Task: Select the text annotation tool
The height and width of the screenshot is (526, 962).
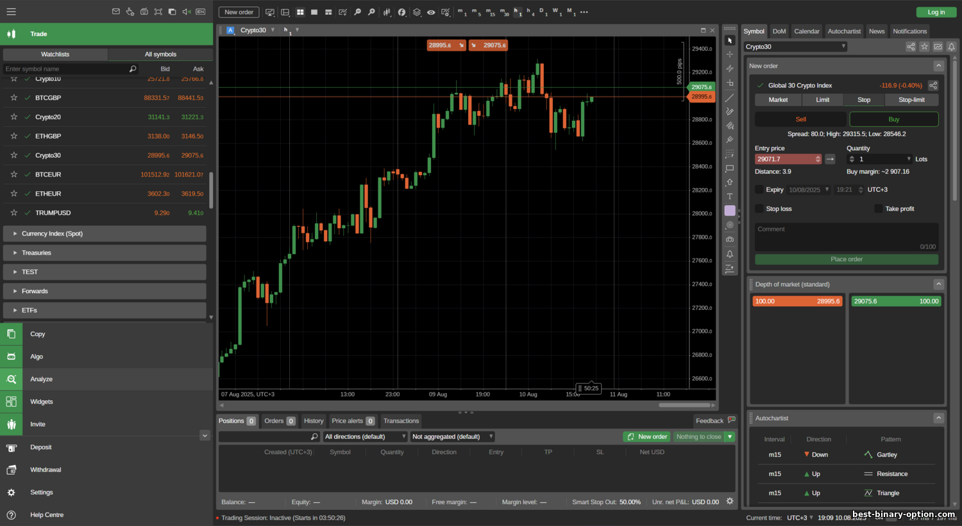Action: click(x=729, y=196)
